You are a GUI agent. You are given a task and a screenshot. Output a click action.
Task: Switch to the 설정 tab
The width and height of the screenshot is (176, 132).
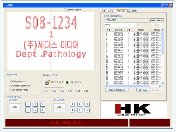click(112, 11)
